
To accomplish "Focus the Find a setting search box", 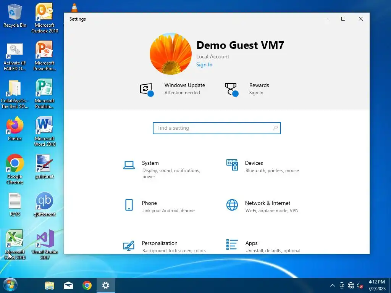I will point(217,128).
